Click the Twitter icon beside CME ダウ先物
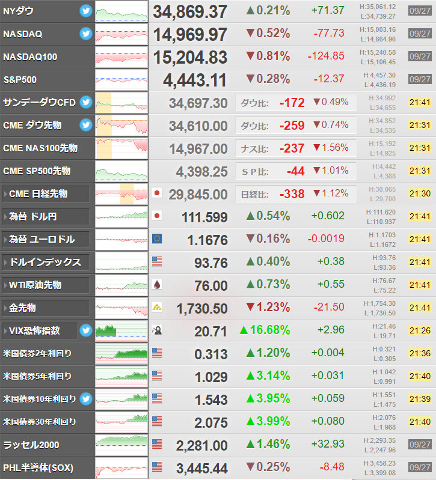The width and height of the screenshot is (436, 480). pyautogui.click(x=86, y=125)
